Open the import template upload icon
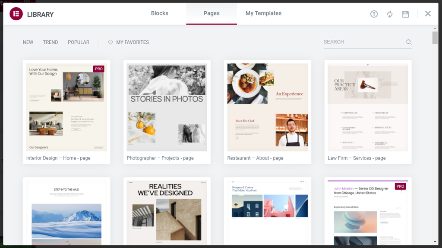The image size is (442, 248). [x=374, y=14]
